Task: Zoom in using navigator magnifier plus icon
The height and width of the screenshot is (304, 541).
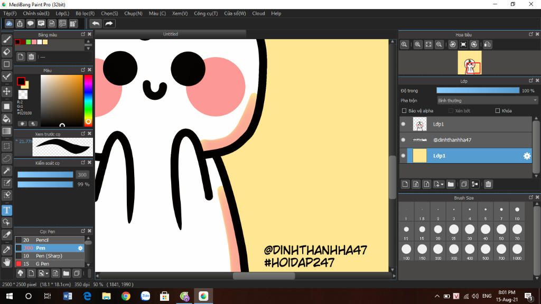Action: click(x=417, y=45)
